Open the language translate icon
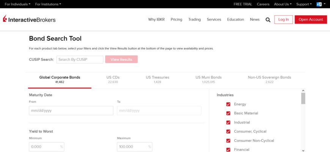 tap(319, 4)
